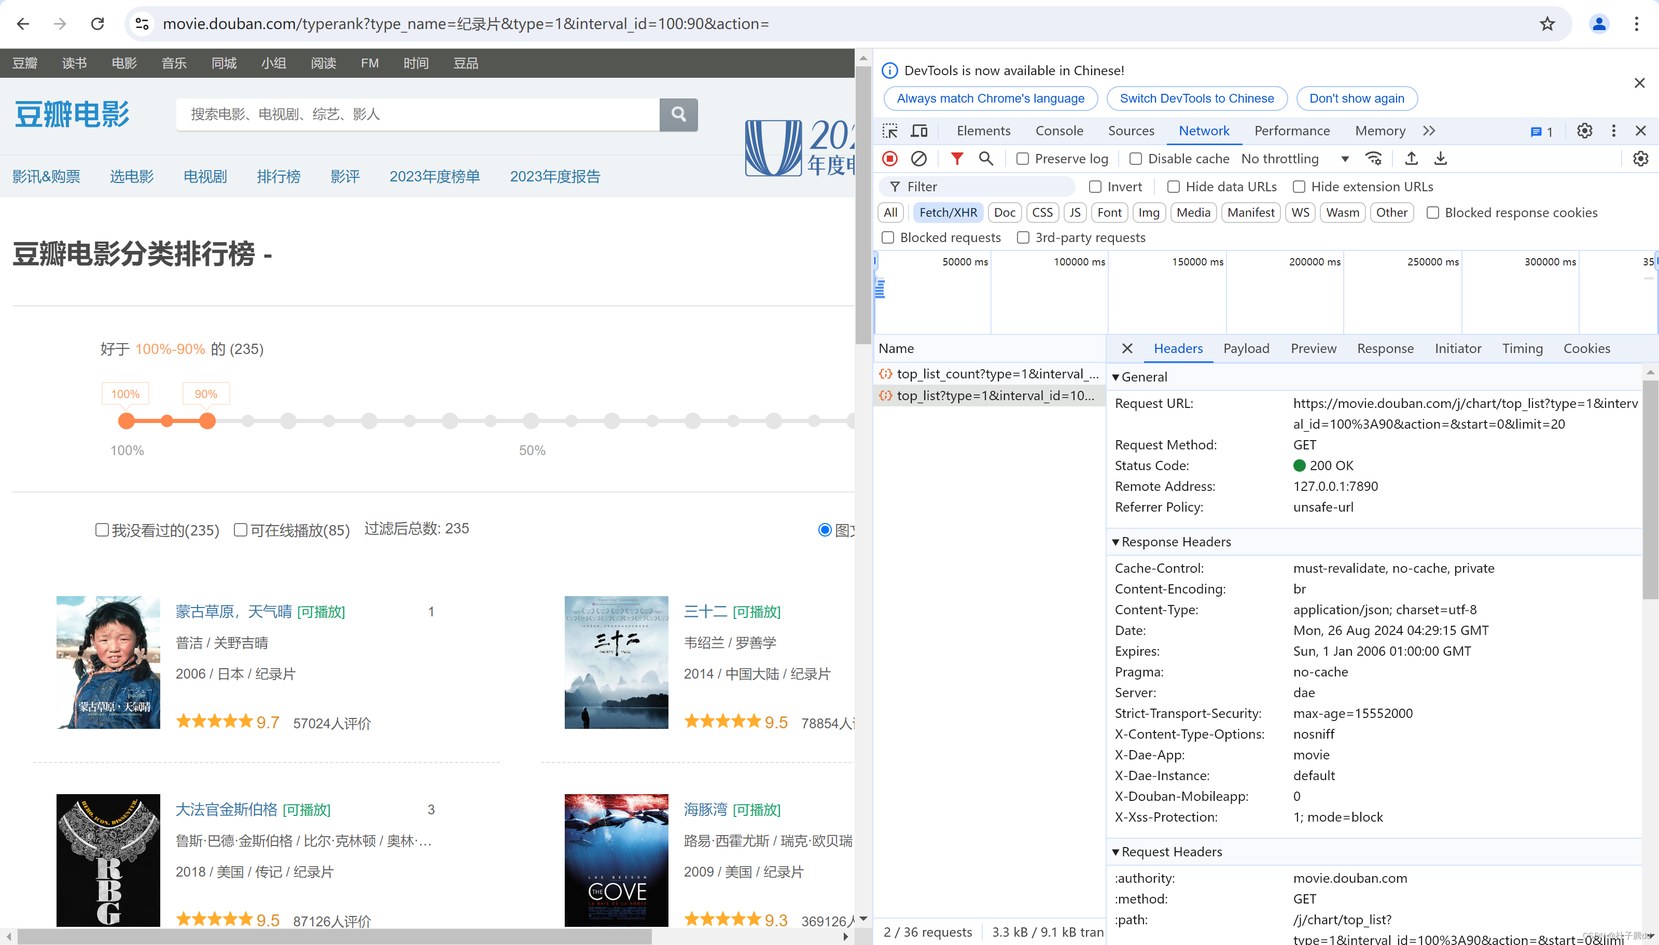Open the Network panel settings gear

[x=1641, y=159]
